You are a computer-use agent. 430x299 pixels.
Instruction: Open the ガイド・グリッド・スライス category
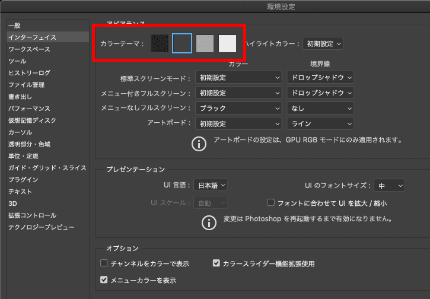tap(47, 168)
